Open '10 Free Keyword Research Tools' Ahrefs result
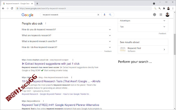 pos(61,81)
